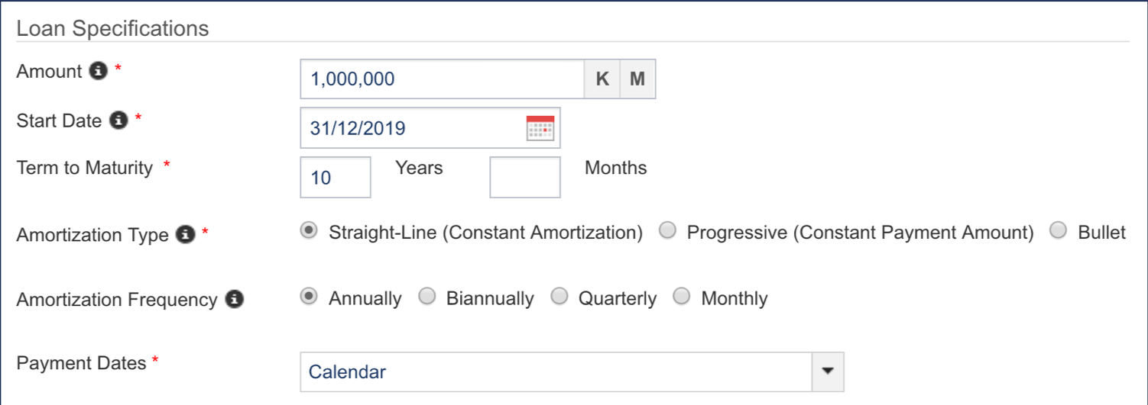Viewport: 1148px width, 405px height.
Task: Click the Amortization Type info icon
Action: (185, 234)
